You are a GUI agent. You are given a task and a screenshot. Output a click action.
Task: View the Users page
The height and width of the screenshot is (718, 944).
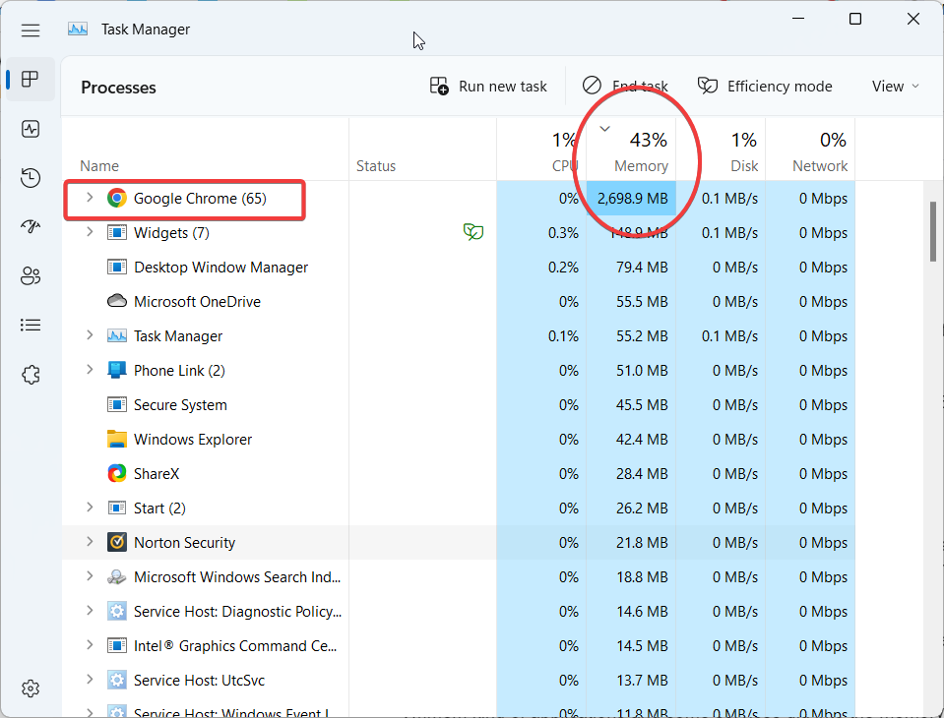pyautogui.click(x=31, y=276)
